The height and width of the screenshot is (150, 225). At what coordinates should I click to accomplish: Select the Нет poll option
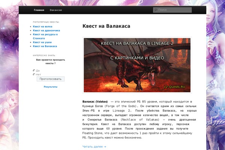tap(34, 75)
